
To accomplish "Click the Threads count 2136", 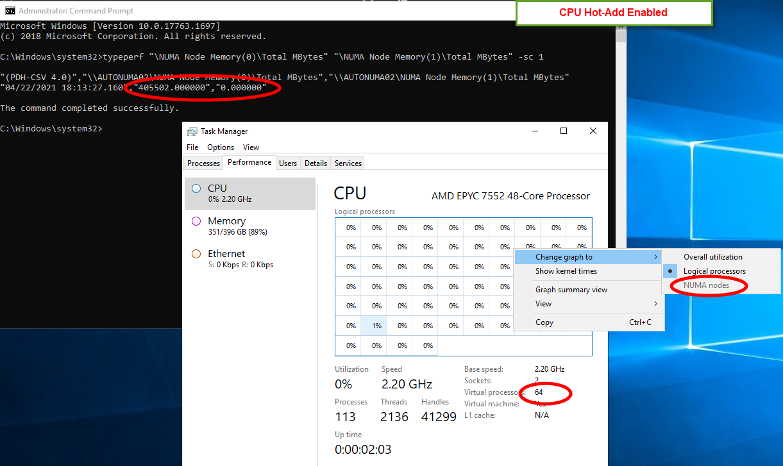I will 394,417.
